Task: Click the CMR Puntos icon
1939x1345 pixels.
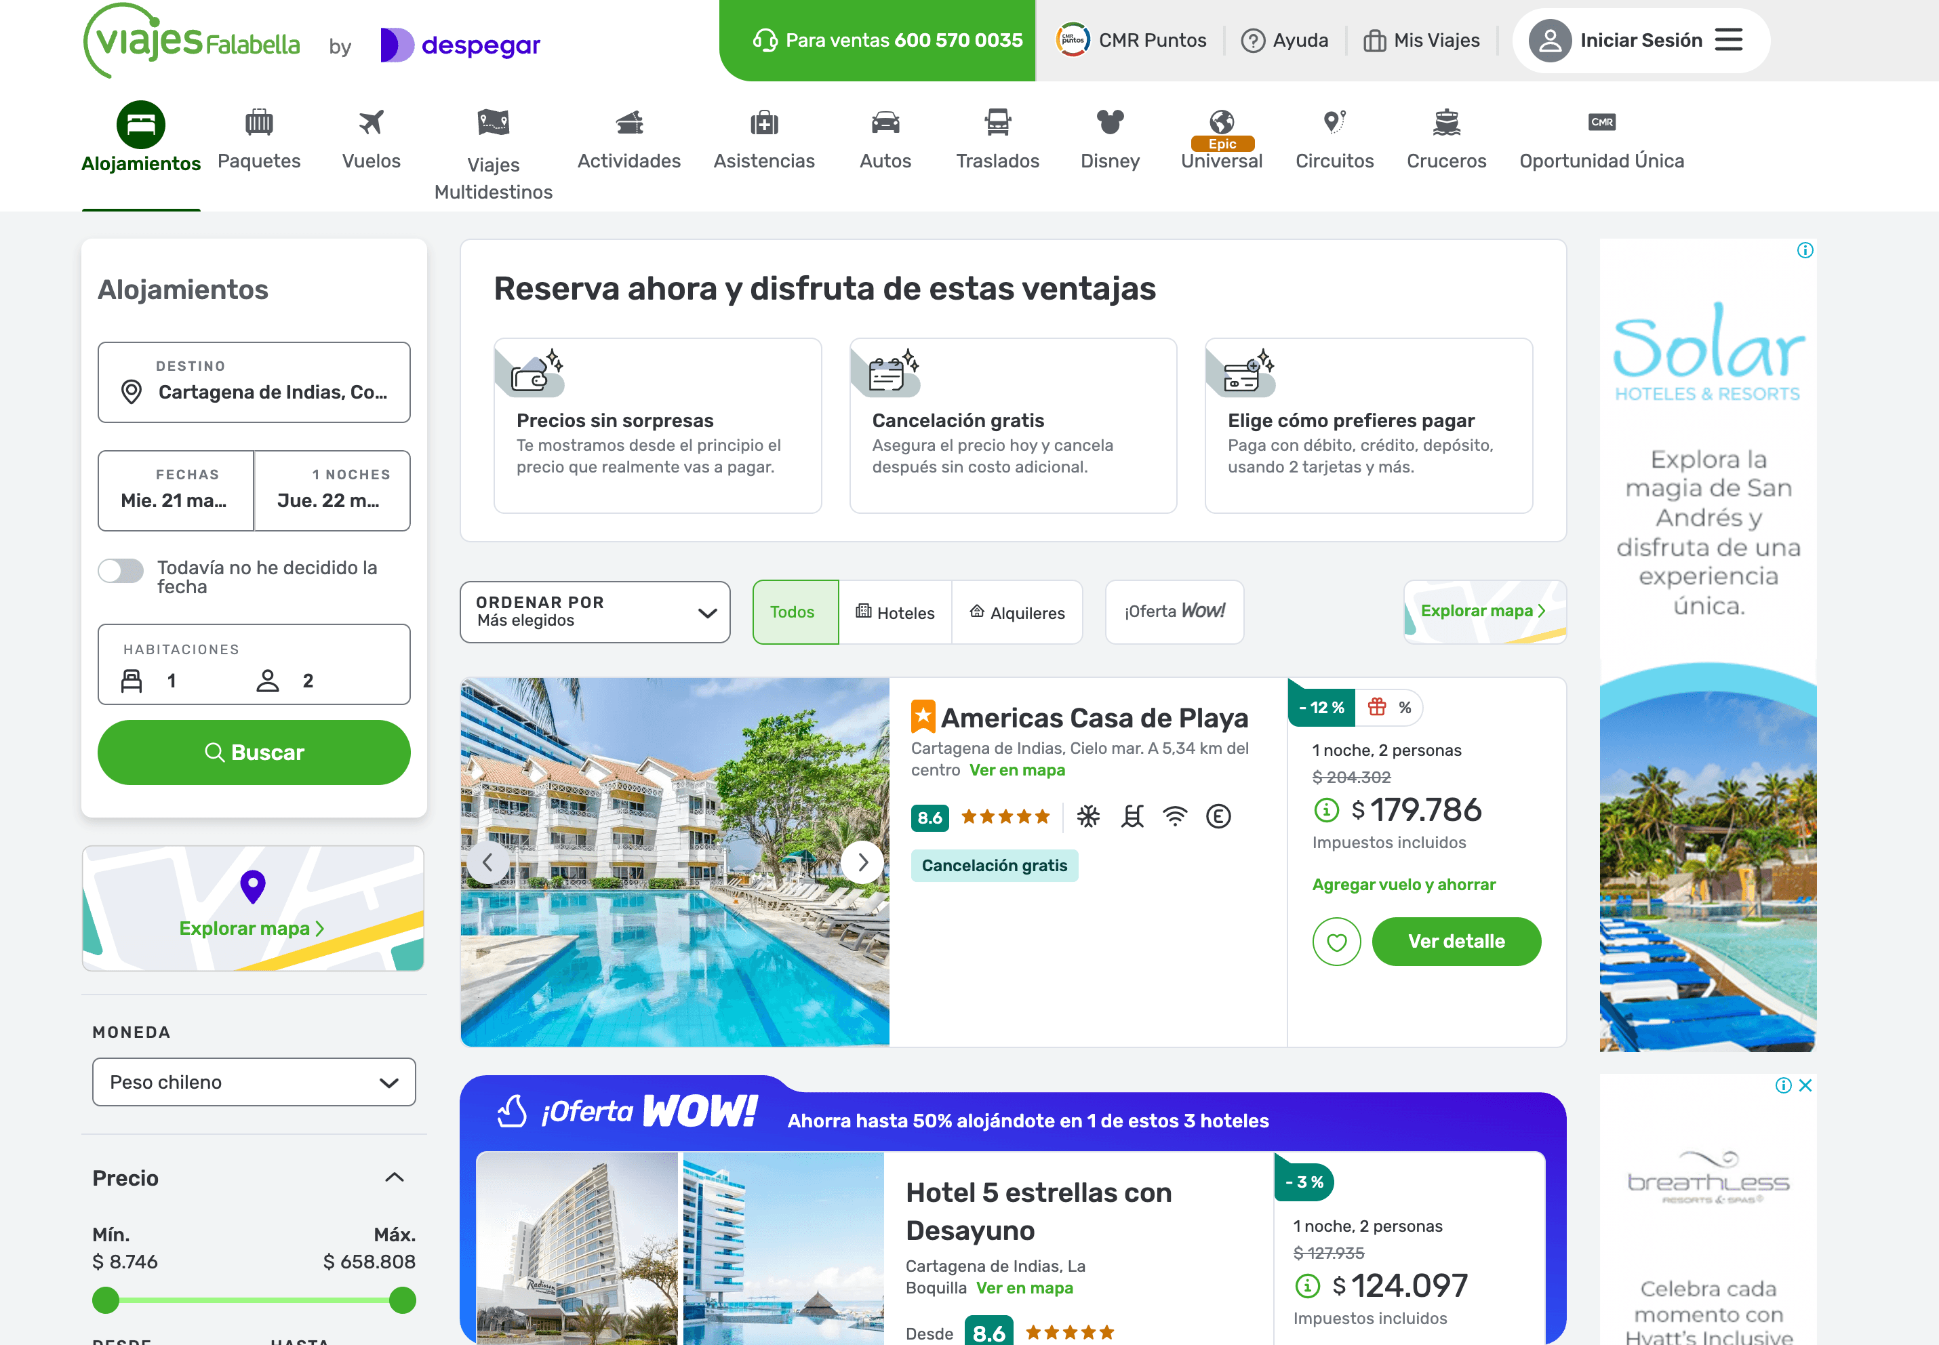Action: tap(1072, 39)
